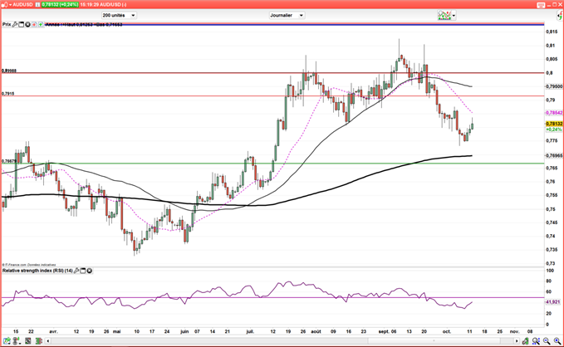Click the first bottom-left chart tool icon
Viewport: 564px width, 347px height.
[x=7, y=340]
